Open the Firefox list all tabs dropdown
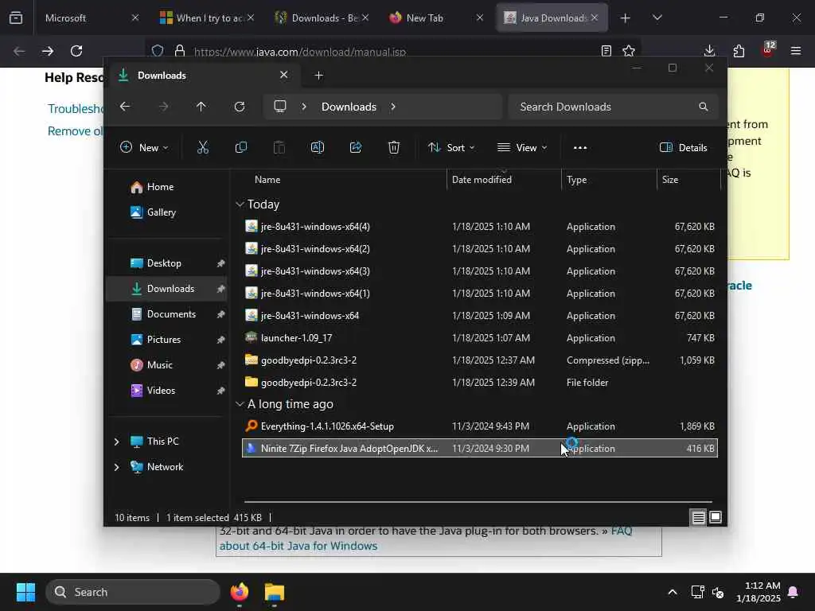 pos(657,18)
